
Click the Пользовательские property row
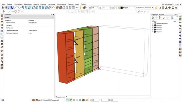(29, 33)
